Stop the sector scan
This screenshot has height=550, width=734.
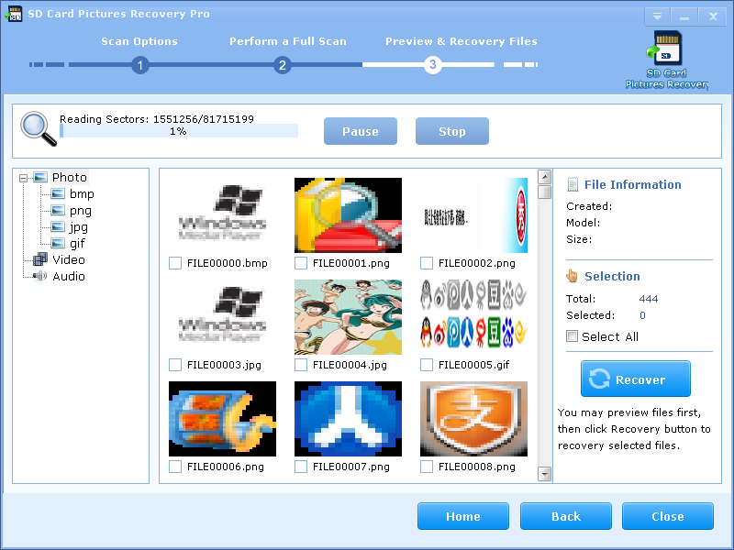[452, 131]
